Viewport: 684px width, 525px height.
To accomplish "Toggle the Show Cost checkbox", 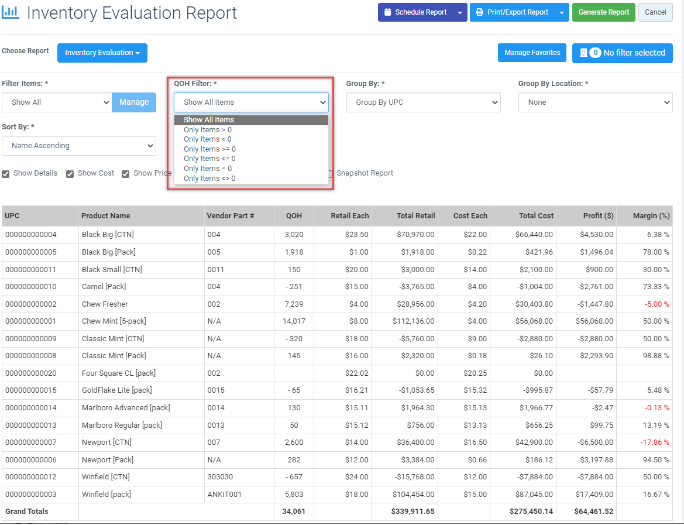I will [70, 174].
